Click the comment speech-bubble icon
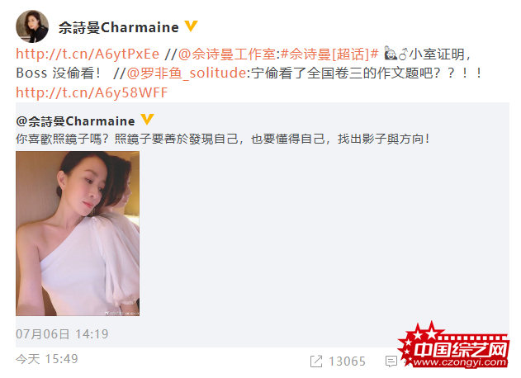 tap(391, 361)
